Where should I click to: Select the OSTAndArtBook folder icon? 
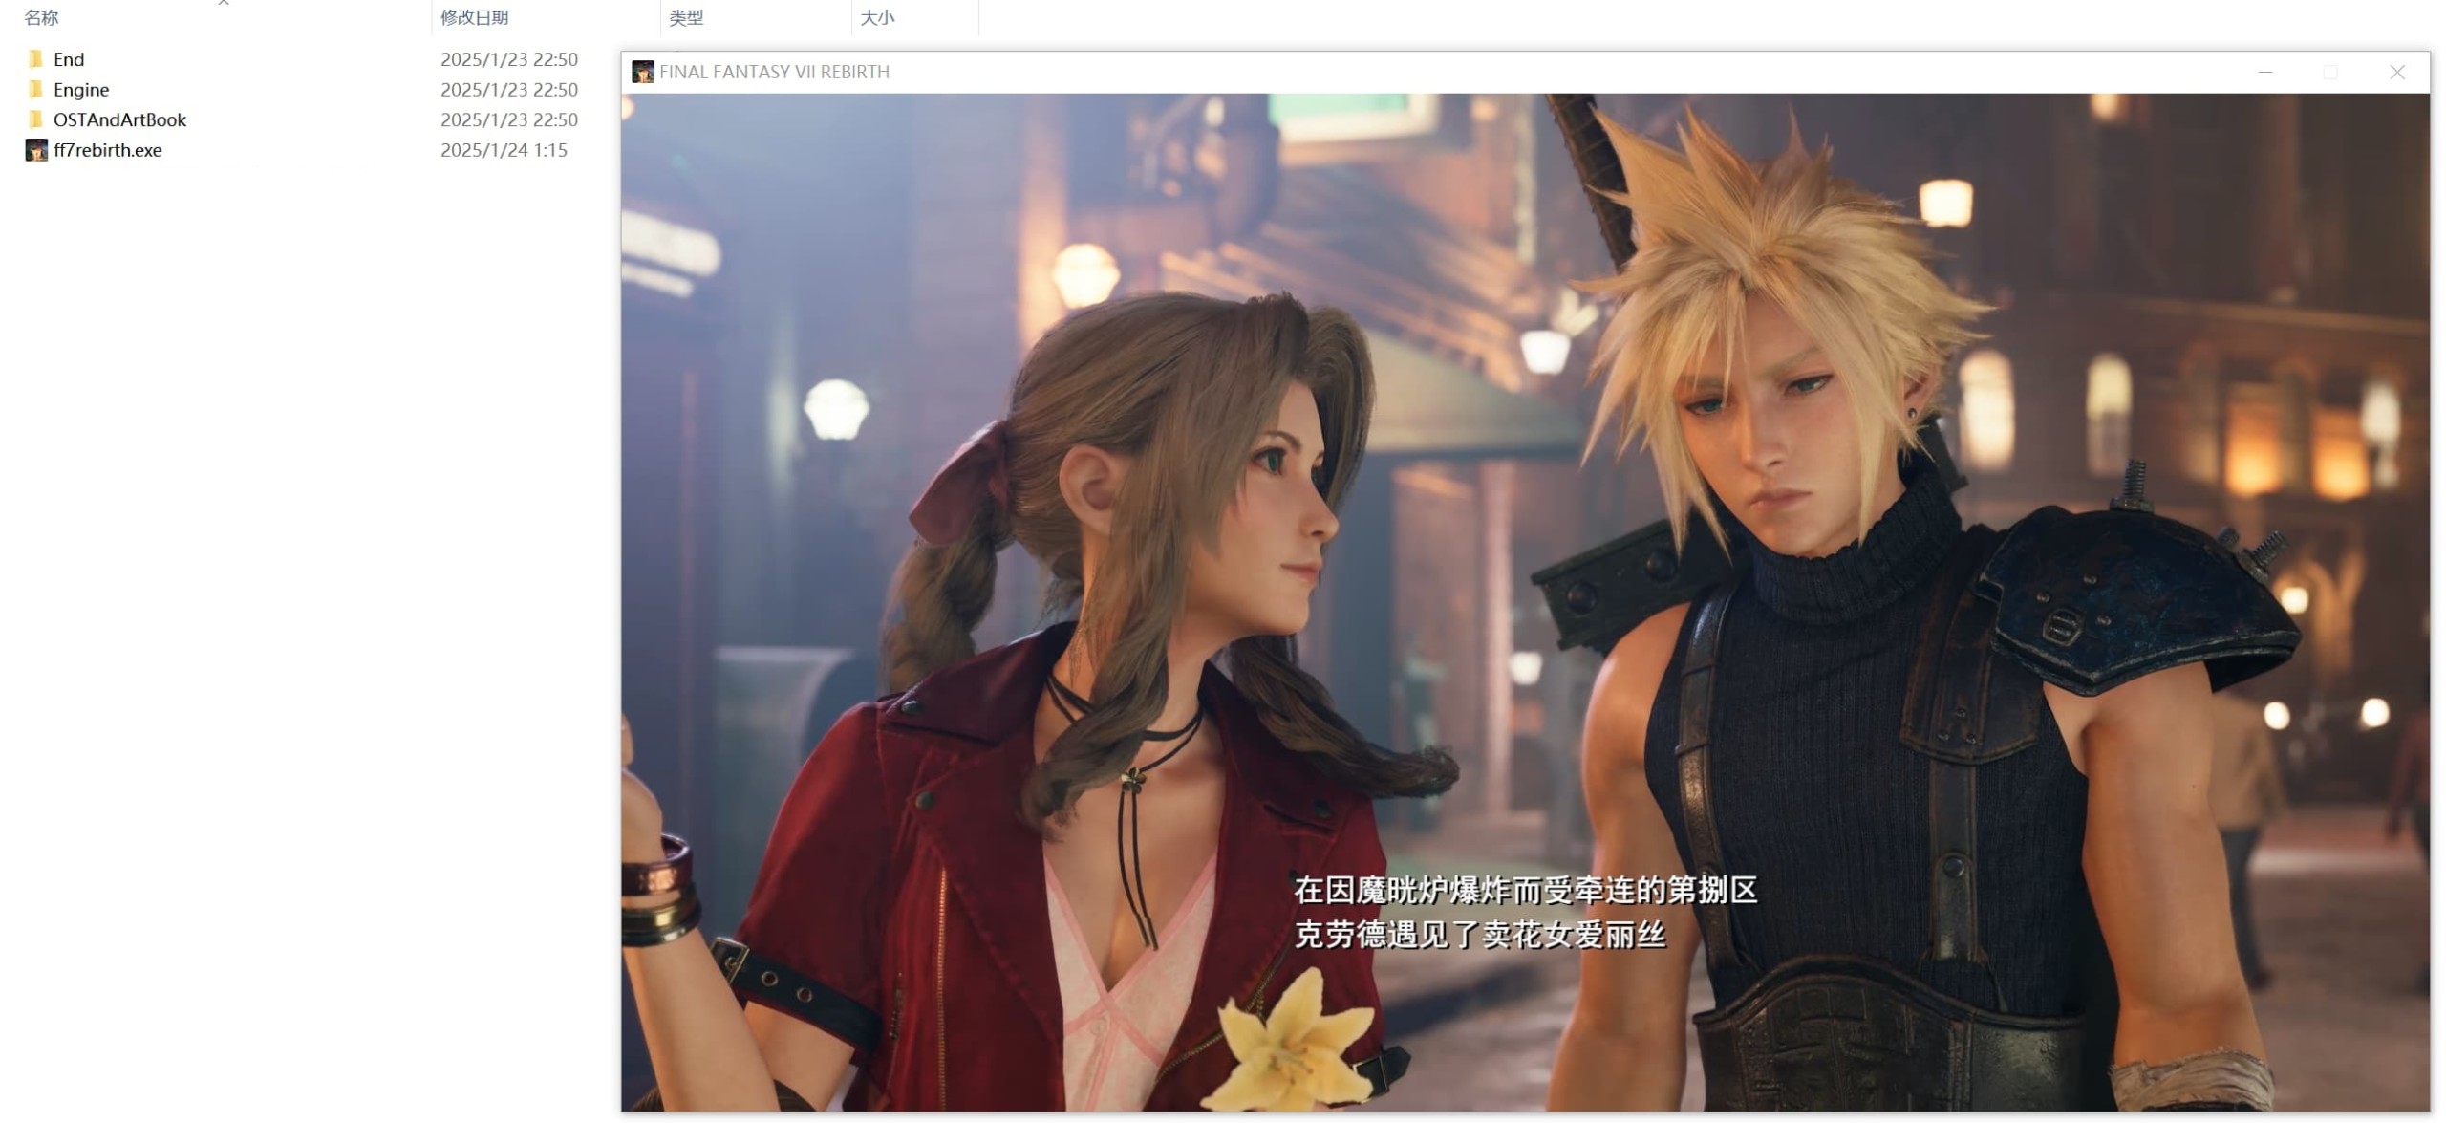[x=36, y=119]
